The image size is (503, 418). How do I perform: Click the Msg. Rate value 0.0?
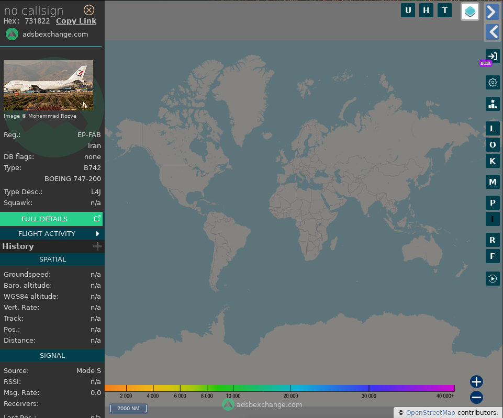[x=96, y=393]
